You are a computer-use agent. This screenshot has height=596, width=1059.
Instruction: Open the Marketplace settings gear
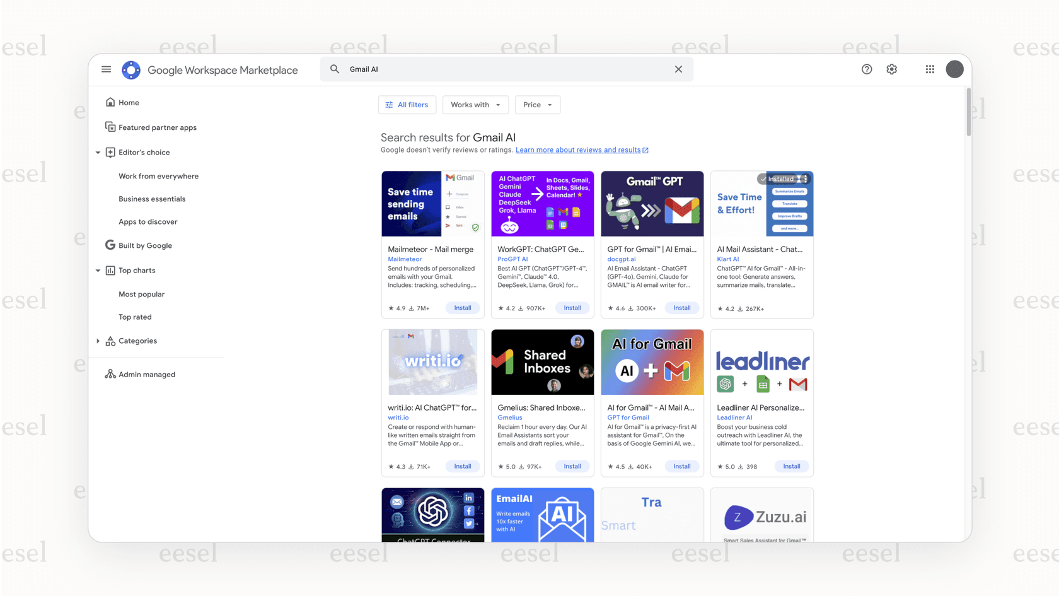coord(891,69)
